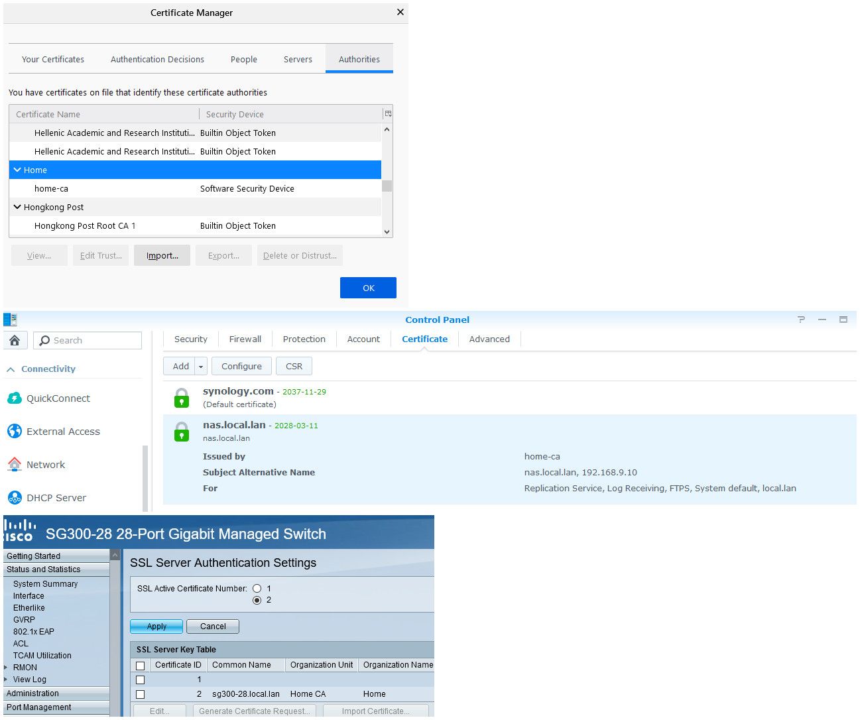Switch to Your Certificates tab
The image size is (860, 720).
point(53,59)
